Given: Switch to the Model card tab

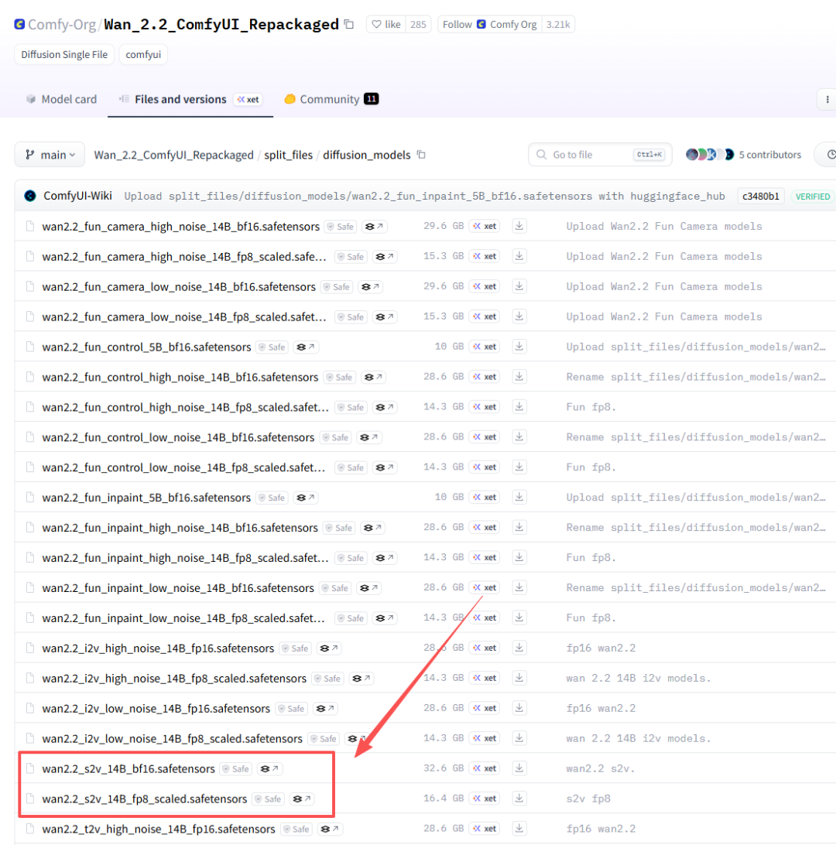Looking at the screenshot, I should click(x=61, y=99).
